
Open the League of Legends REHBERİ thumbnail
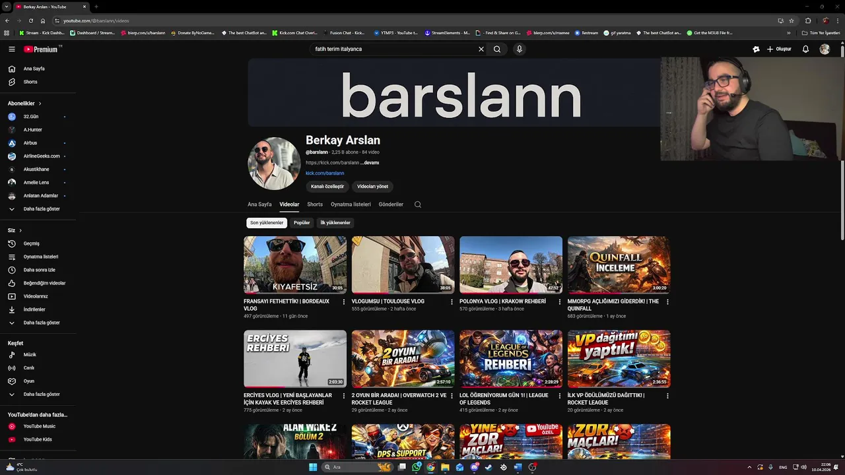click(x=511, y=359)
